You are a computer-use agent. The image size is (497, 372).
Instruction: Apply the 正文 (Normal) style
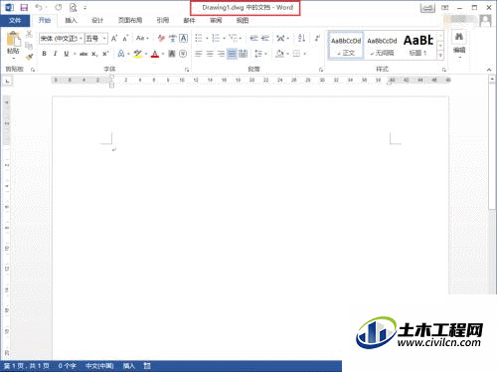(x=346, y=46)
